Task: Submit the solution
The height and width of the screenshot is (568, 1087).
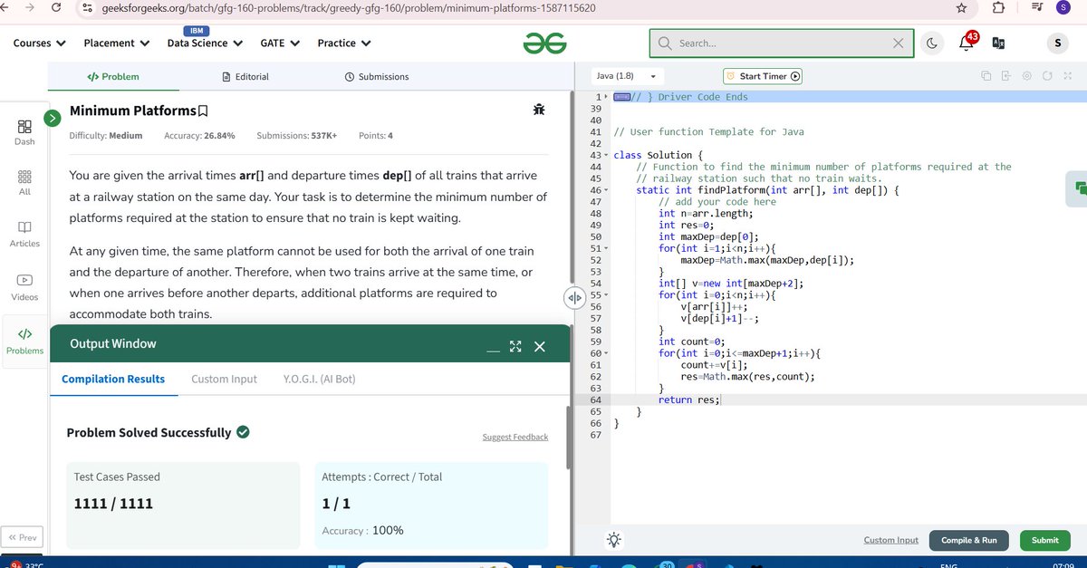Action: pyautogui.click(x=1044, y=539)
